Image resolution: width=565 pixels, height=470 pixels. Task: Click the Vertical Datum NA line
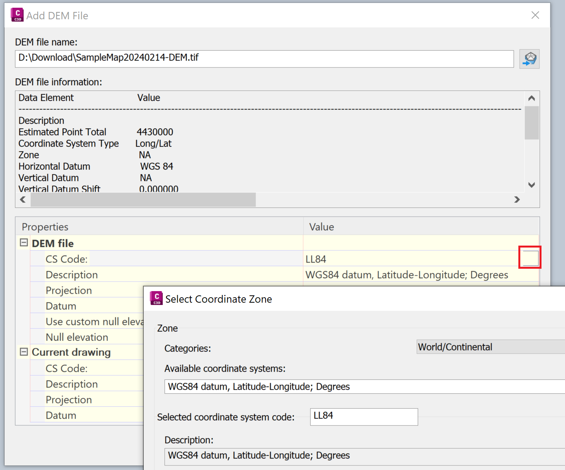tap(85, 178)
